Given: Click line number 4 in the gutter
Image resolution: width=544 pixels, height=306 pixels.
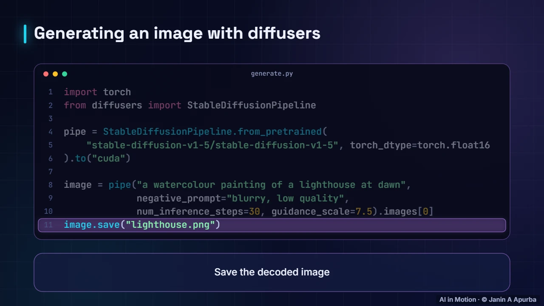Looking at the screenshot, I should (x=51, y=132).
